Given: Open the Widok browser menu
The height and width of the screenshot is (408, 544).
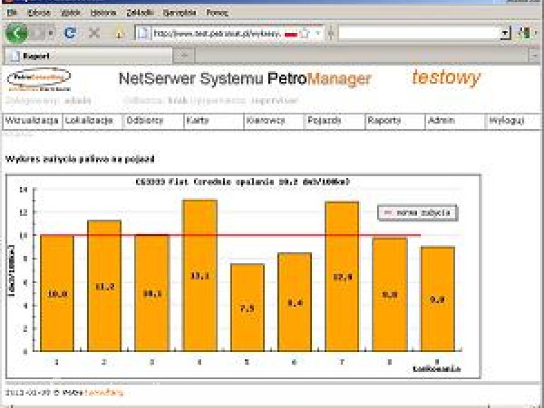Looking at the screenshot, I should pos(71,13).
